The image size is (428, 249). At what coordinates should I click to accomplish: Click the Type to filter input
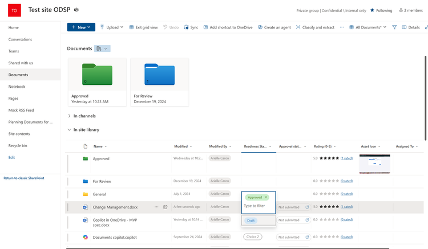click(255, 206)
